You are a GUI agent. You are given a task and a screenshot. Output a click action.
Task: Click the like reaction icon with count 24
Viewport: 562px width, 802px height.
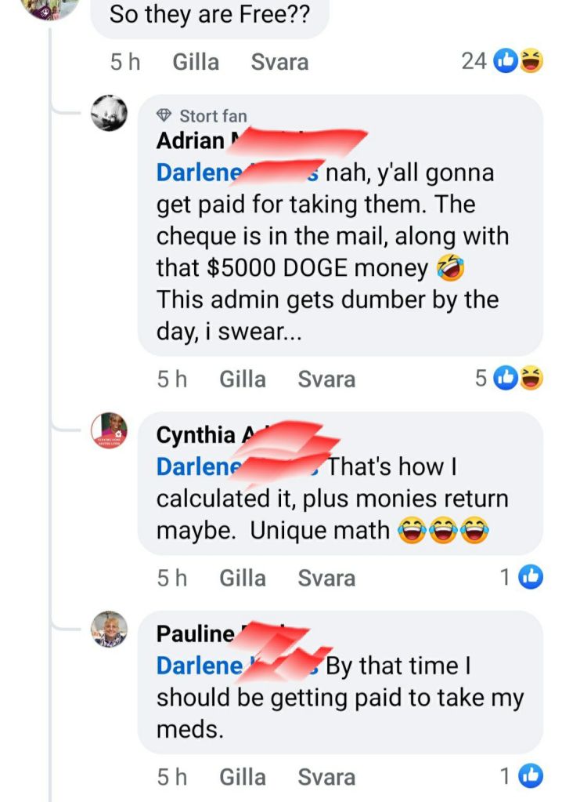coord(506,61)
